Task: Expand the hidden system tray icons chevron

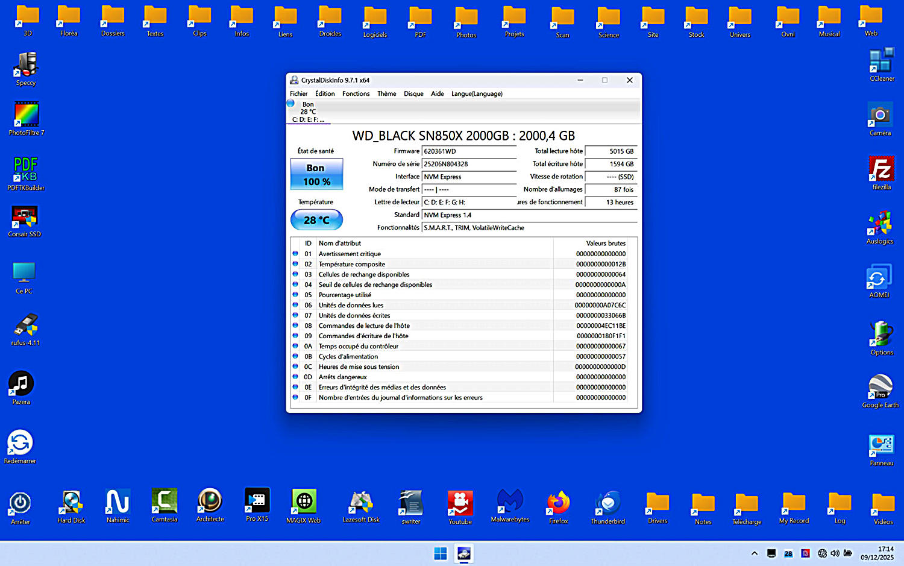Action: (754, 553)
